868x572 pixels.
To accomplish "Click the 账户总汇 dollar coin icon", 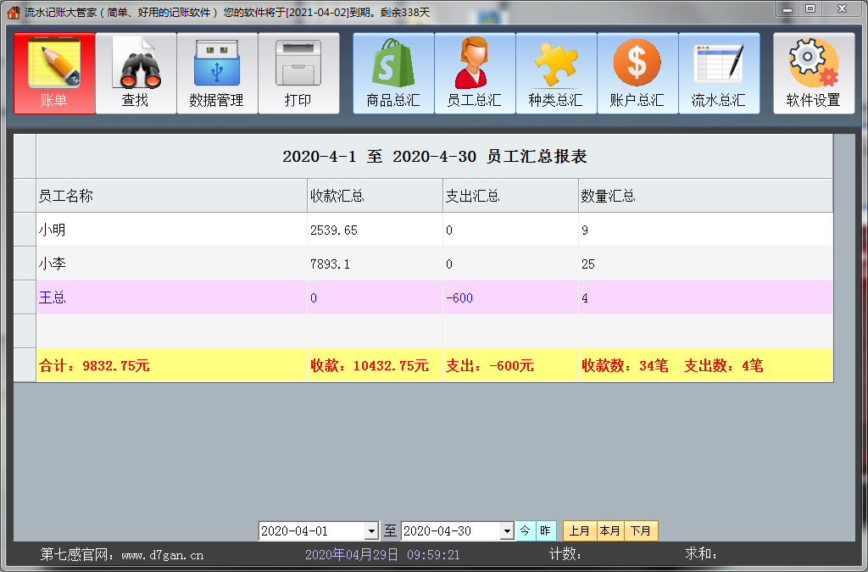I will 637,73.
